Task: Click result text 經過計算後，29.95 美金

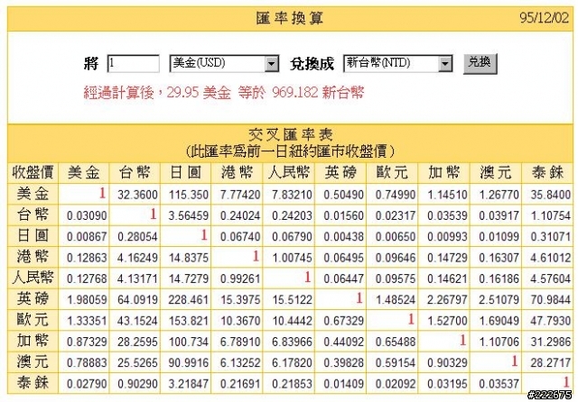Action: point(157,92)
